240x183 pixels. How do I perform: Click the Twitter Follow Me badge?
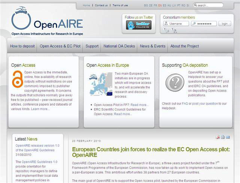[139, 25]
